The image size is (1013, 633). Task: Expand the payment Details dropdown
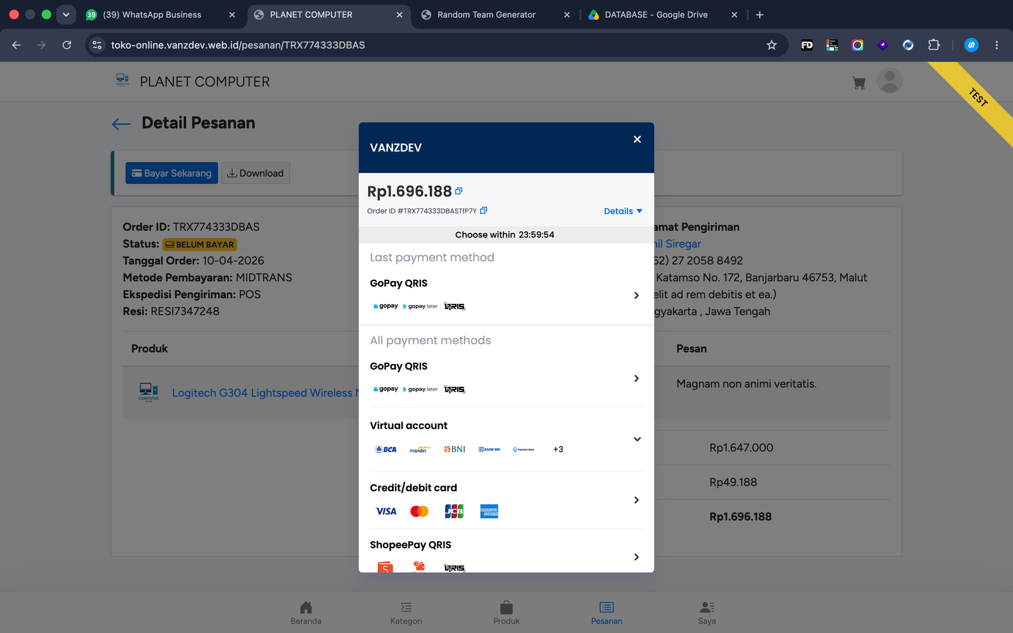pyautogui.click(x=623, y=211)
